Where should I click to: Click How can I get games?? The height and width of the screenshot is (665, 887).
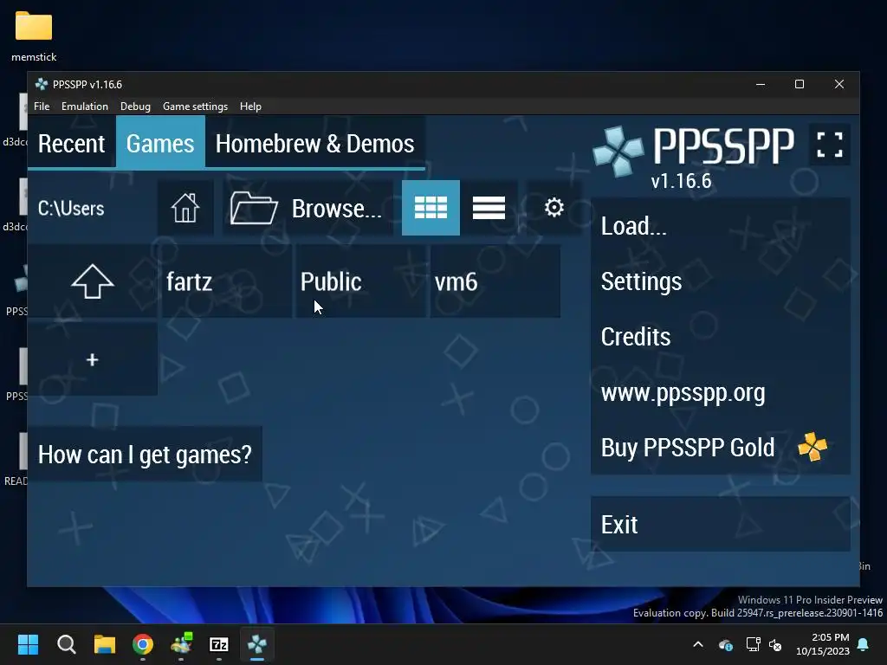coord(145,454)
